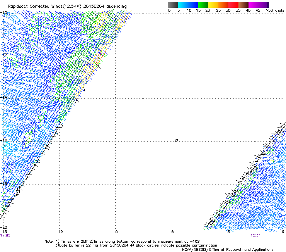Click the green 15-20 knots legend swatch
The image size is (286, 252).
(x=203, y=5)
